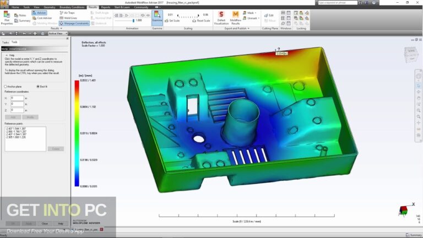
Task: Show the Air Traps result
Action: tap(67, 13)
